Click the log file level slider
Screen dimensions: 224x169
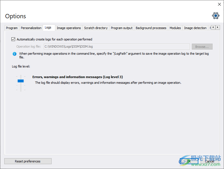21,81
